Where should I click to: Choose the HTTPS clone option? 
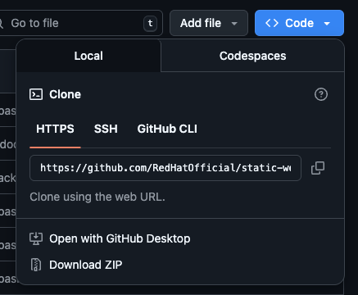click(55, 129)
